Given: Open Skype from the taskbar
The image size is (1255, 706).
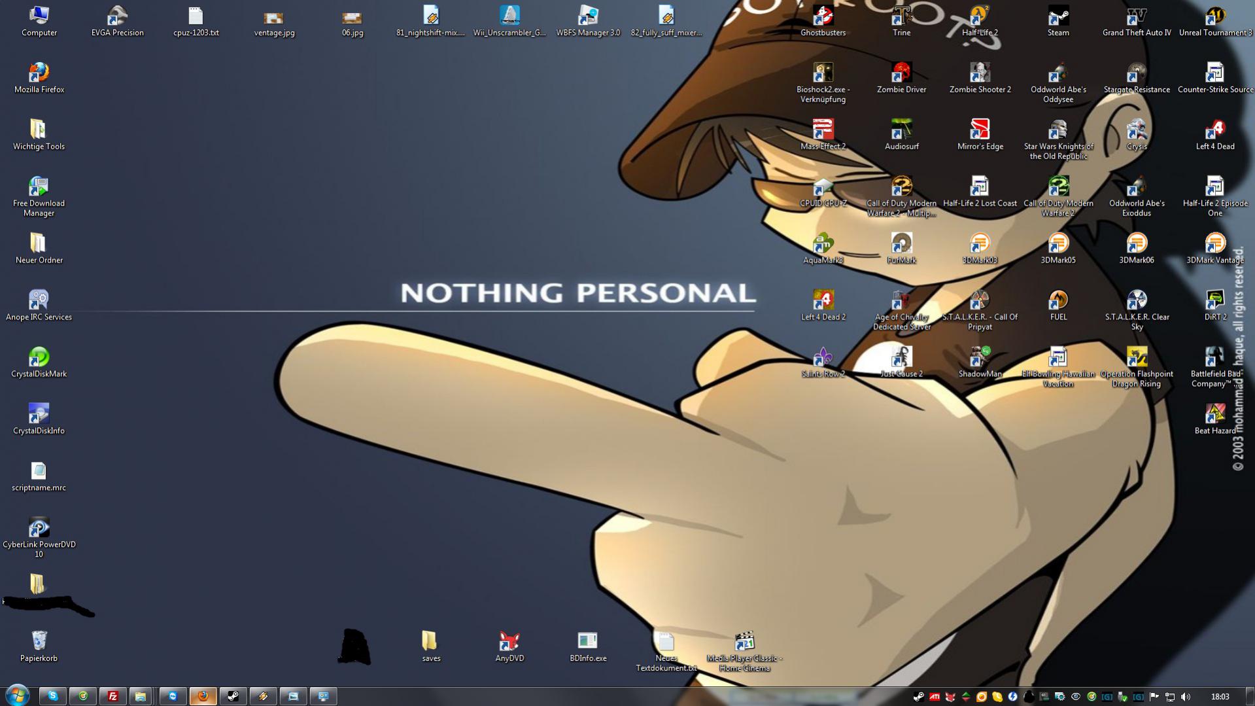Looking at the screenshot, I should coord(52,696).
